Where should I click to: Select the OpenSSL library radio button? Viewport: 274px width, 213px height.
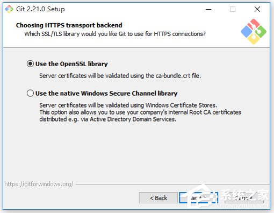click(x=30, y=63)
